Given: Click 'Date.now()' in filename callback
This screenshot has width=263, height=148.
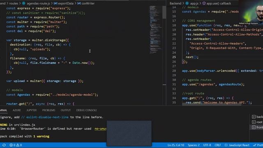Looking at the screenshot, I should 81,63.
